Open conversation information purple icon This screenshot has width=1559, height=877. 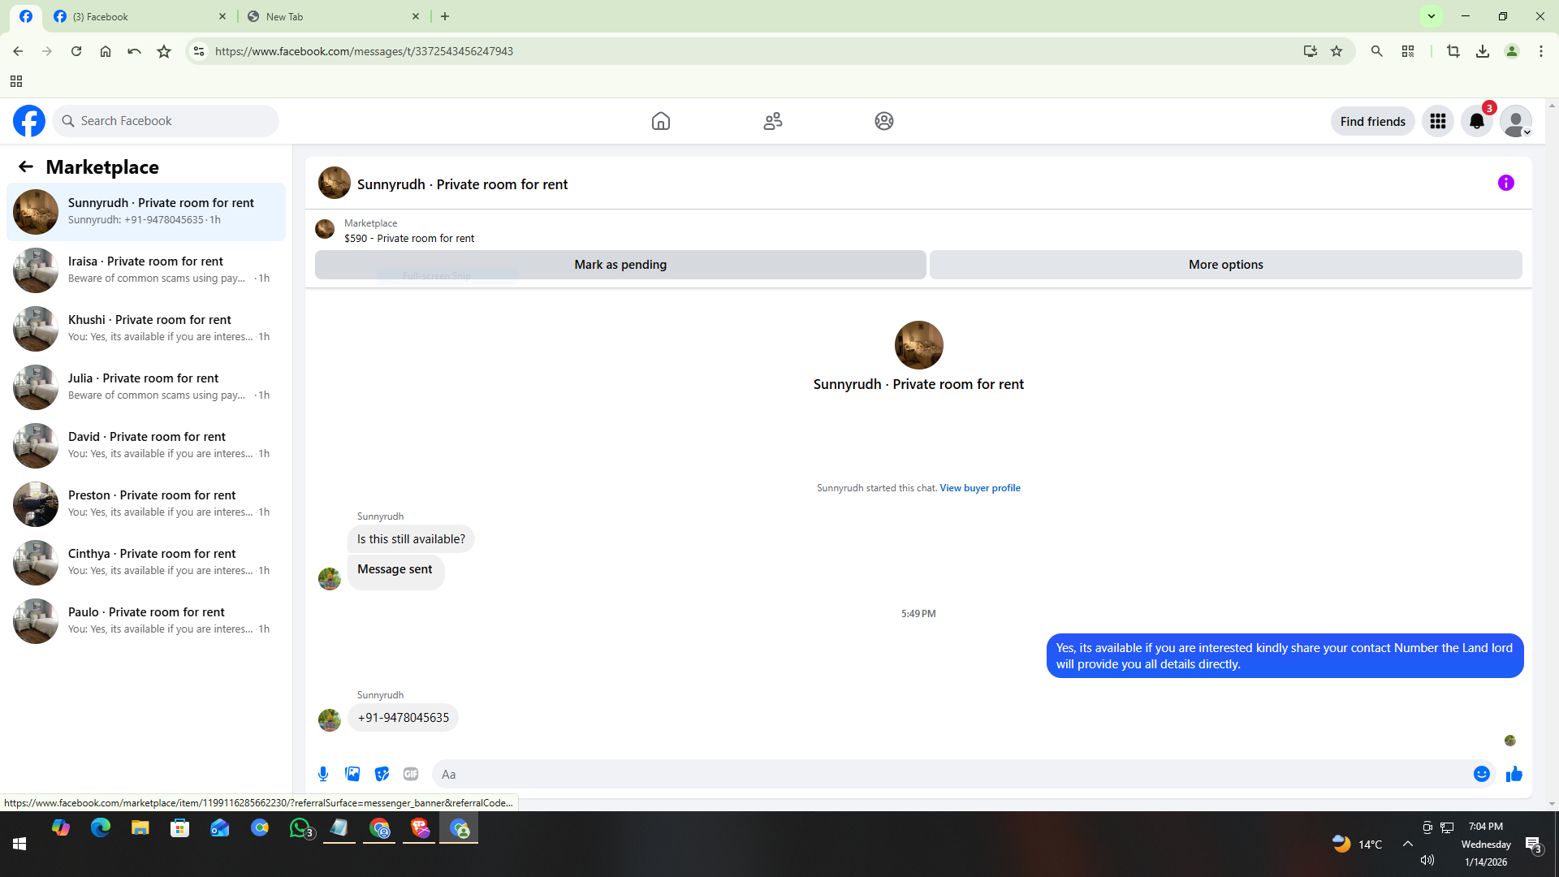1505,183
